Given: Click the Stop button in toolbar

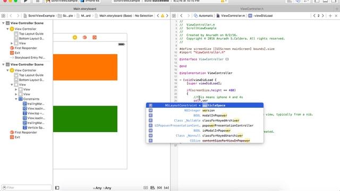Looking at the screenshot, I should [38, 1].
